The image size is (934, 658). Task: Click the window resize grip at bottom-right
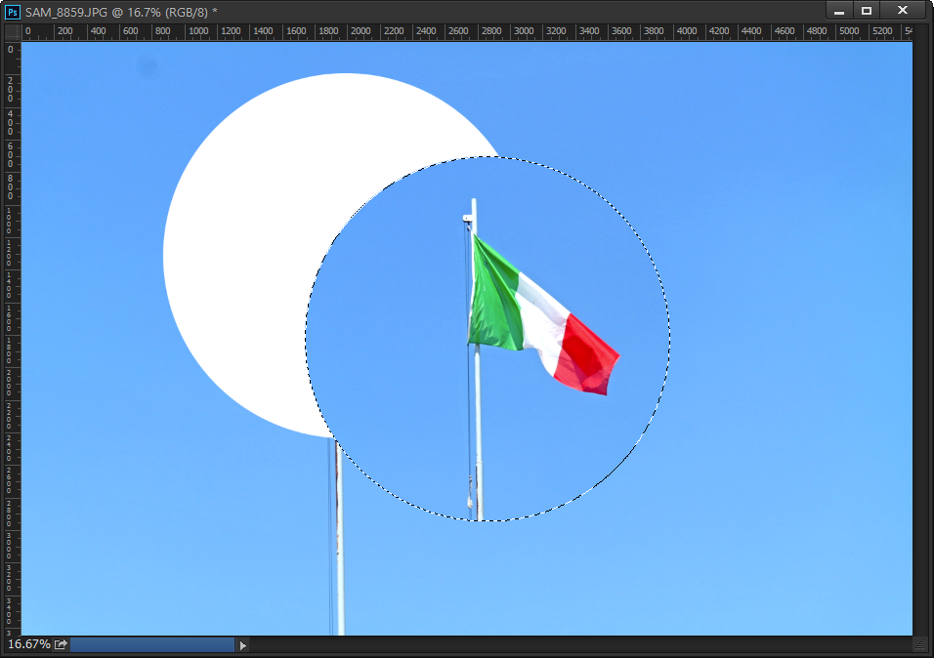pyautogui.click(x=919, y=644)
